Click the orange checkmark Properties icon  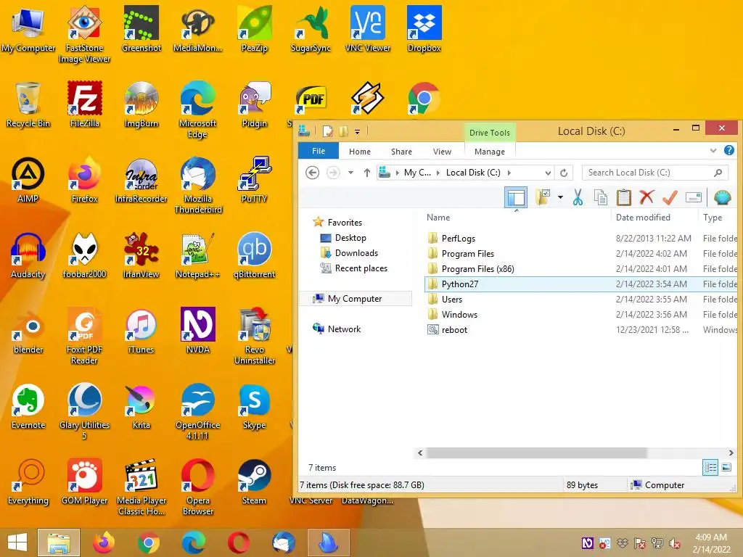point(670,197)
